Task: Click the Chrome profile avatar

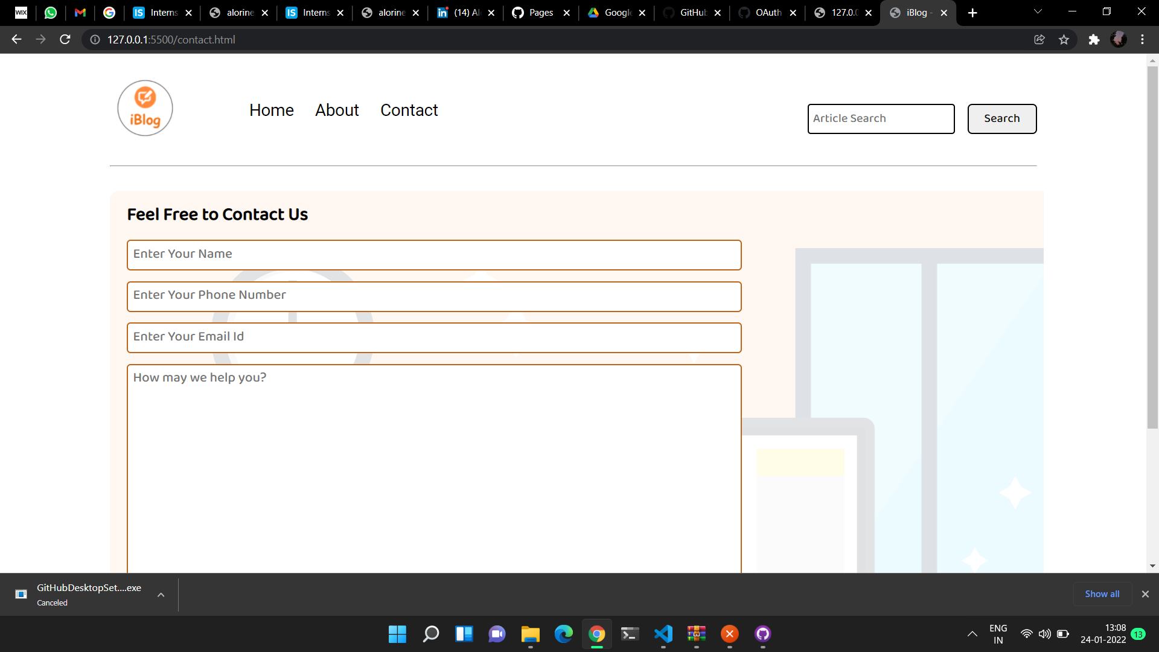Action: (1120, 39)
